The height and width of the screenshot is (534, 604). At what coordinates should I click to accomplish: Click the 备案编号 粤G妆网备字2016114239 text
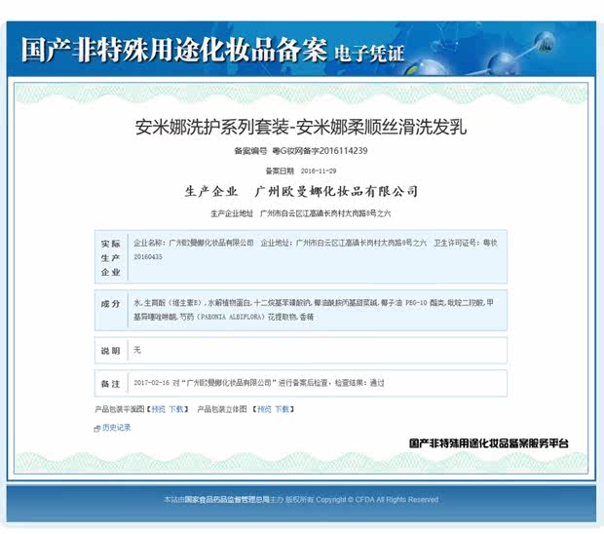(x=301, y=151)
